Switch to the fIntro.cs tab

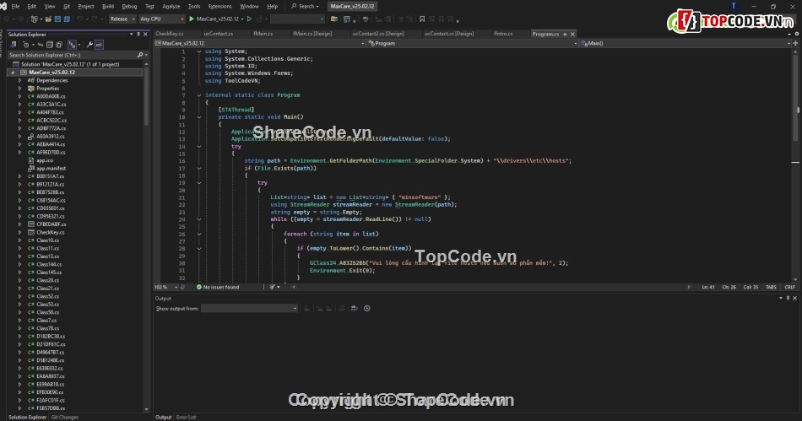(503, 34)
